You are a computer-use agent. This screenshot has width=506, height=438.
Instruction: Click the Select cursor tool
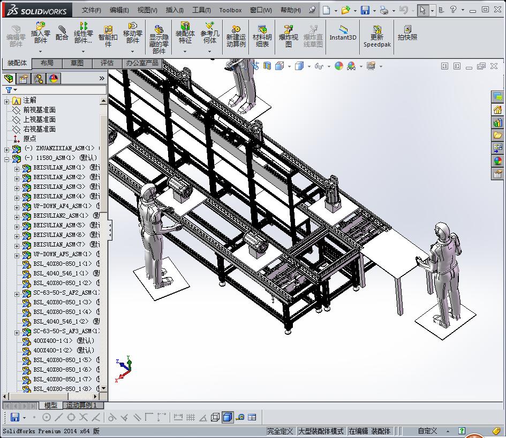click(x=422, y=10)
